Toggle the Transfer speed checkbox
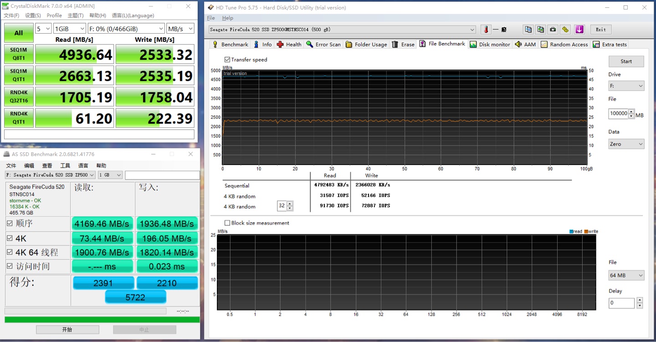656x342 pixels. [227, 60]
